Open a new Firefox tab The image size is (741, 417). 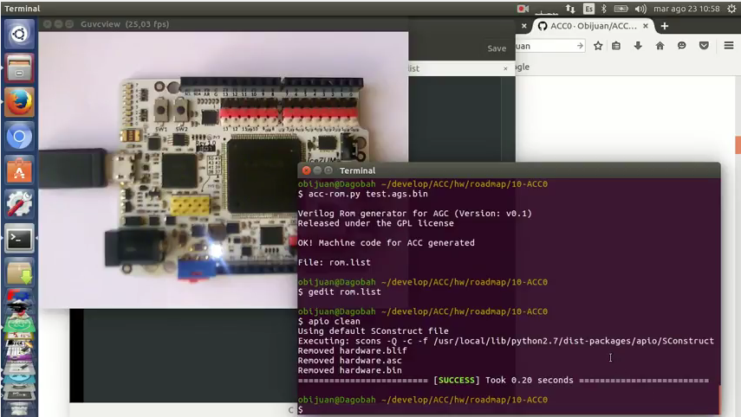coord(665,26)
